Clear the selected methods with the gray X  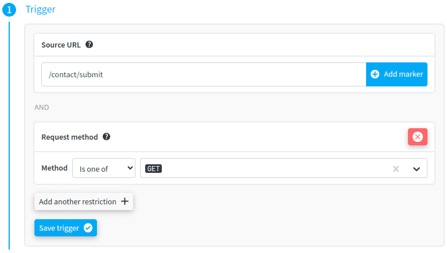tap(395, 169)
